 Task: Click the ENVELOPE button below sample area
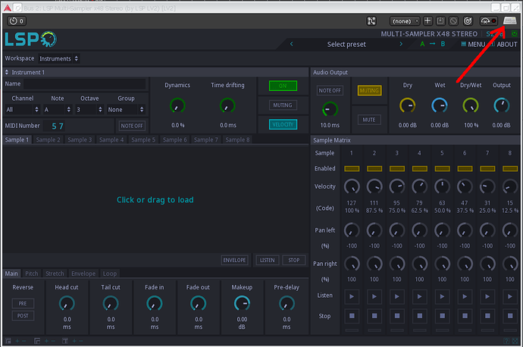coord(235,260)
